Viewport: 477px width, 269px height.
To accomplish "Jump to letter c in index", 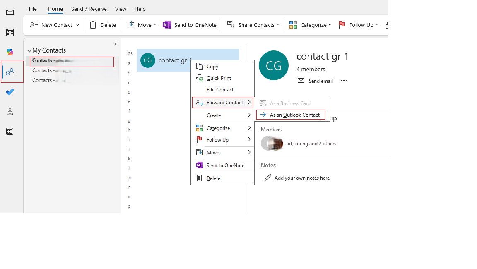I will pyautogui.click(x=129, y=82).
